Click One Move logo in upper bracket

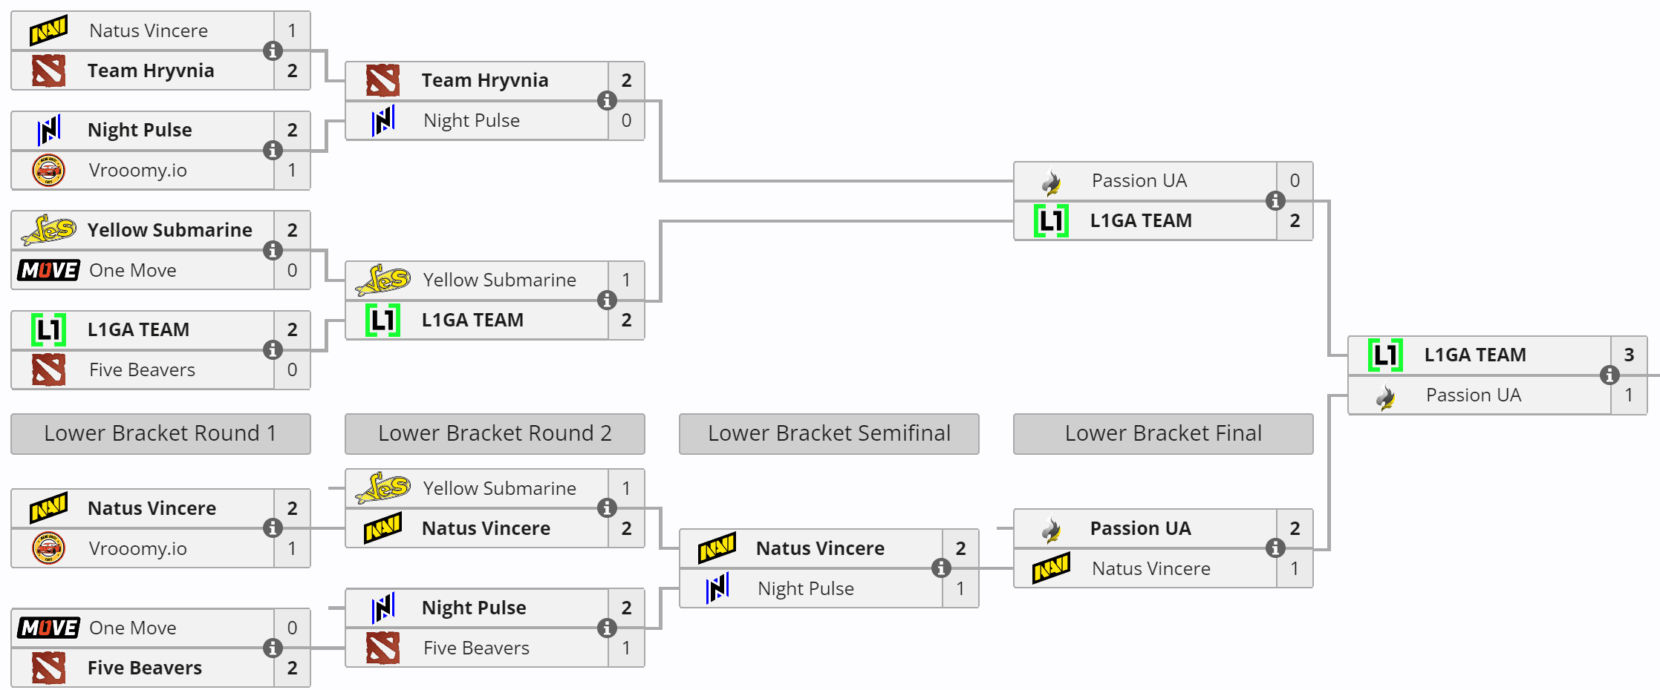coord(48,270)
